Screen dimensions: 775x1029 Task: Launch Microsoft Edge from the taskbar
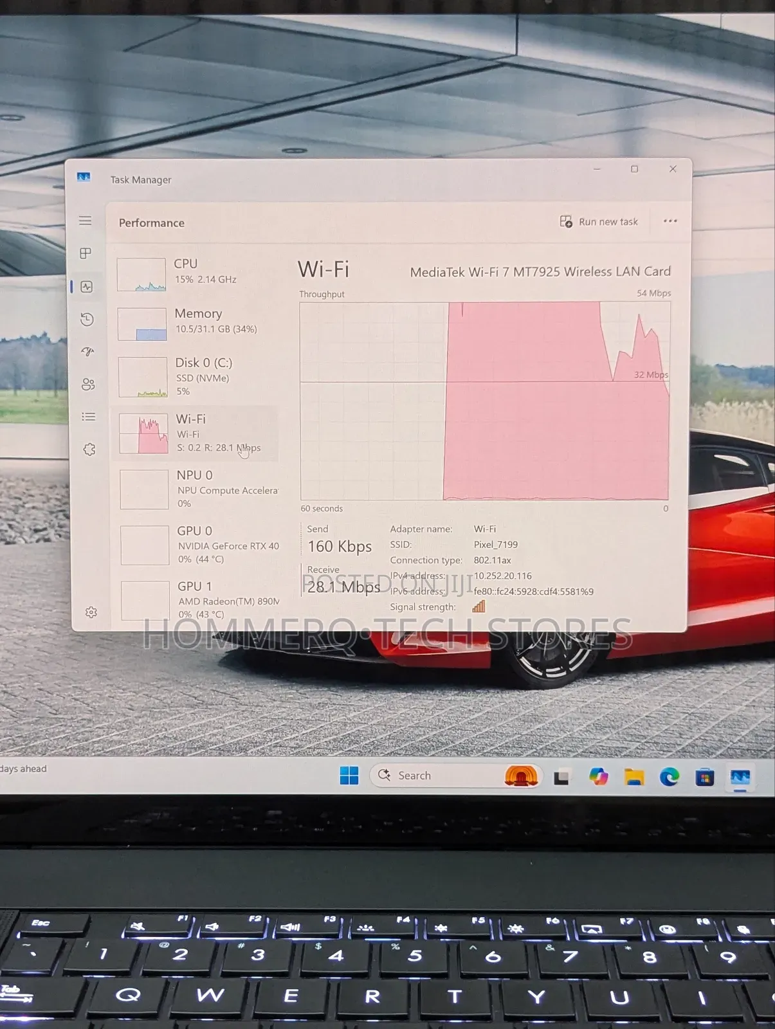tap(670, 778)
